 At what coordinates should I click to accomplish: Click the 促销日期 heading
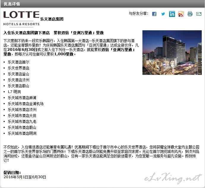point(12,173)
